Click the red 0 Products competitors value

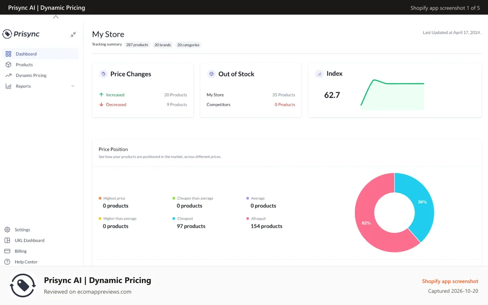point(285,105)
